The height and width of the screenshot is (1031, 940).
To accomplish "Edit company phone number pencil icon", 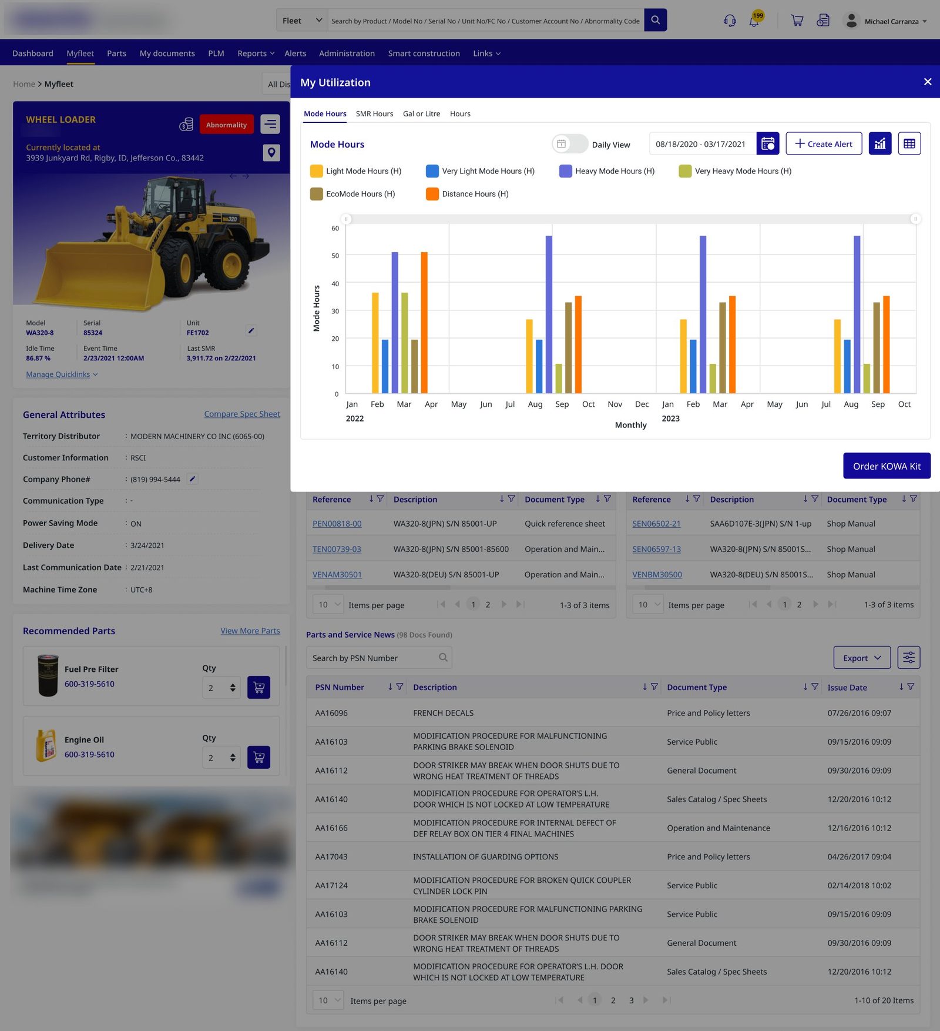I will (192, 478).
